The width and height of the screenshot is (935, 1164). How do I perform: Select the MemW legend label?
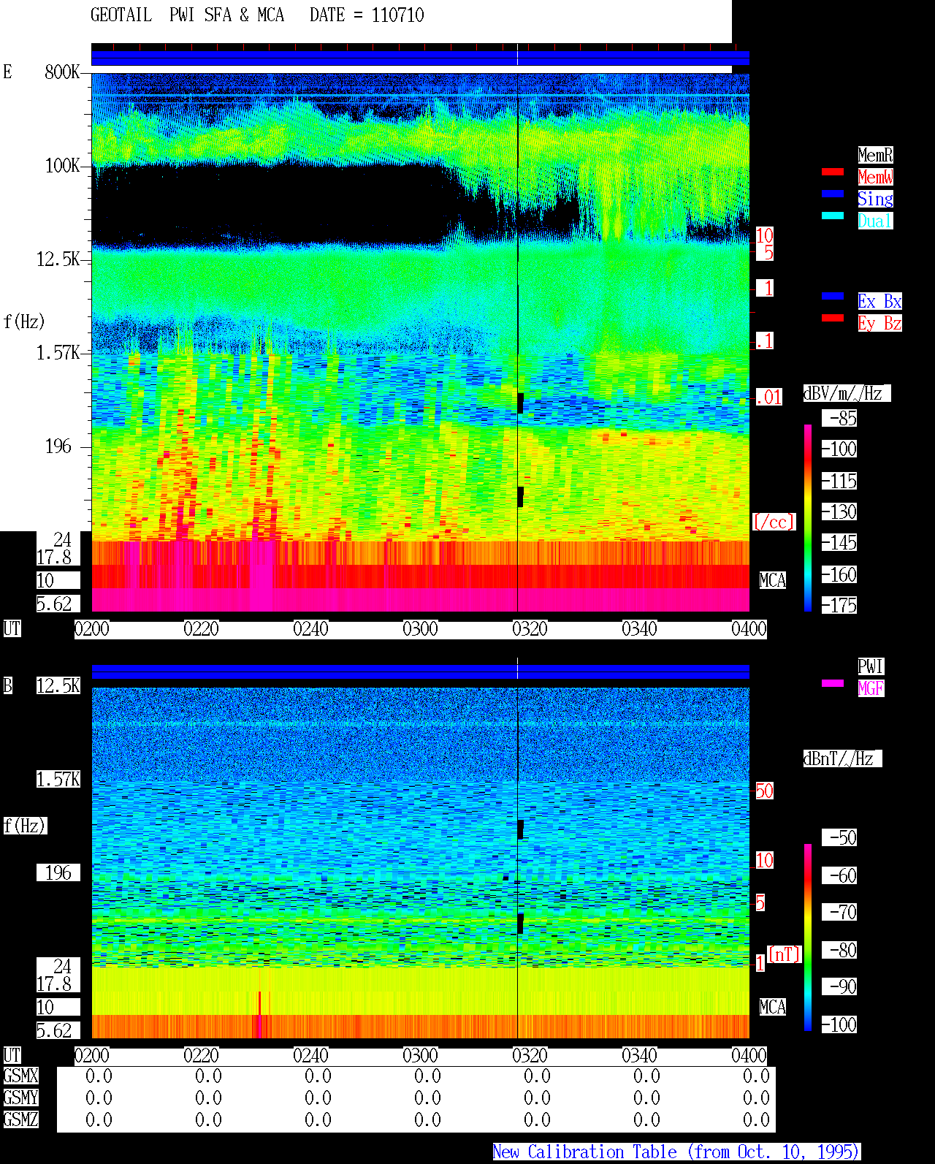[875, 177]
